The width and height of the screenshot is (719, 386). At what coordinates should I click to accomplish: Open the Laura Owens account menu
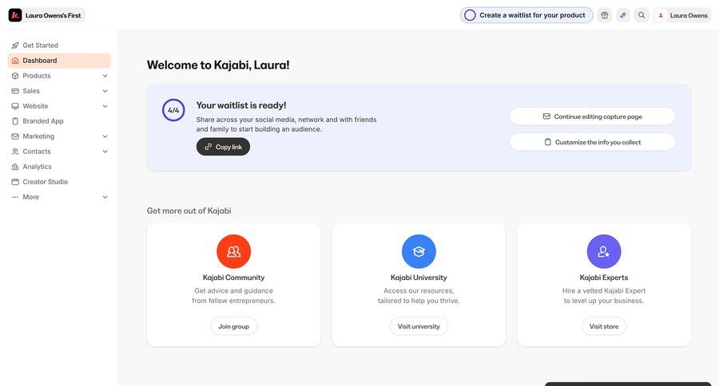pos(682,15)
